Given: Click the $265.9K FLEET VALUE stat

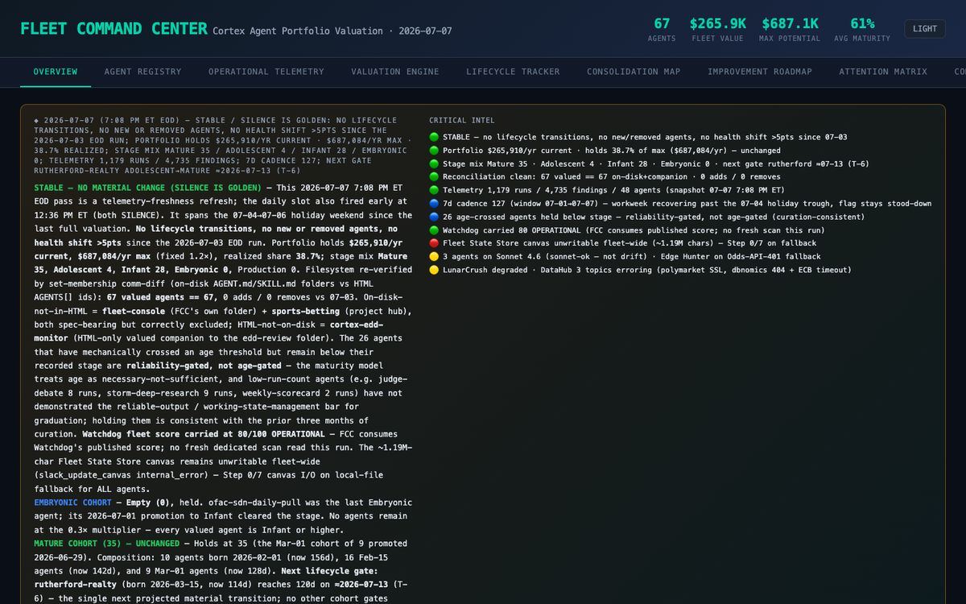Looking at the screenshot, I should 718,30.
